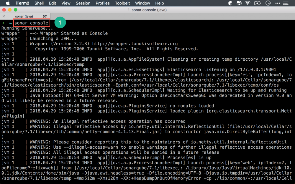Open the Toolbelt menu
Image resolution: width=295 pixels, height=184 pixels.
[122, 3]
